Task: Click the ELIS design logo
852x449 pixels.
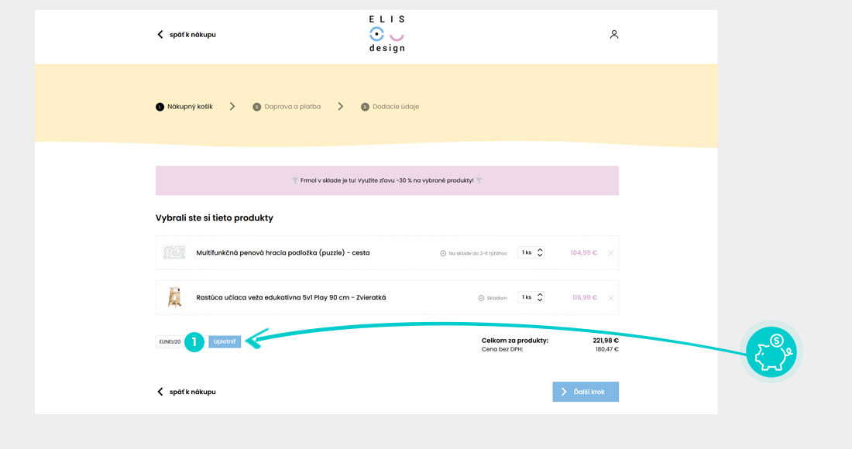Action: point(386,33)
